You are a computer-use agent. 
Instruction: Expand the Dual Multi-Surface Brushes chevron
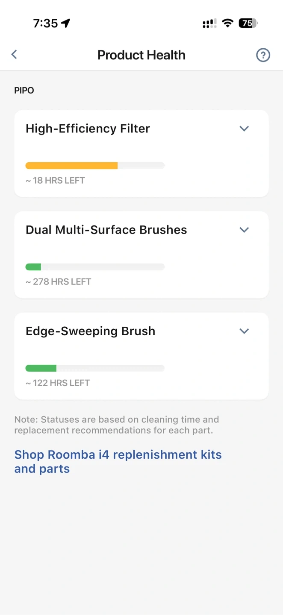click(244, 230)
